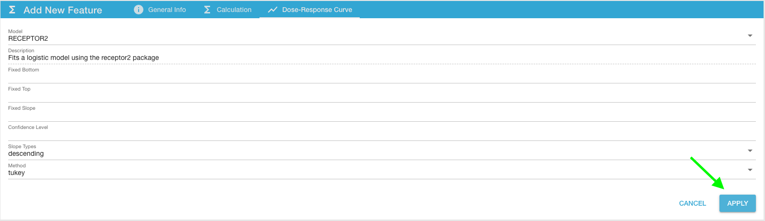Image resolution: width=765 pixels, height=221 pixels.
Task: Expand the Model dropdown arrow
Action: (750, 36)
